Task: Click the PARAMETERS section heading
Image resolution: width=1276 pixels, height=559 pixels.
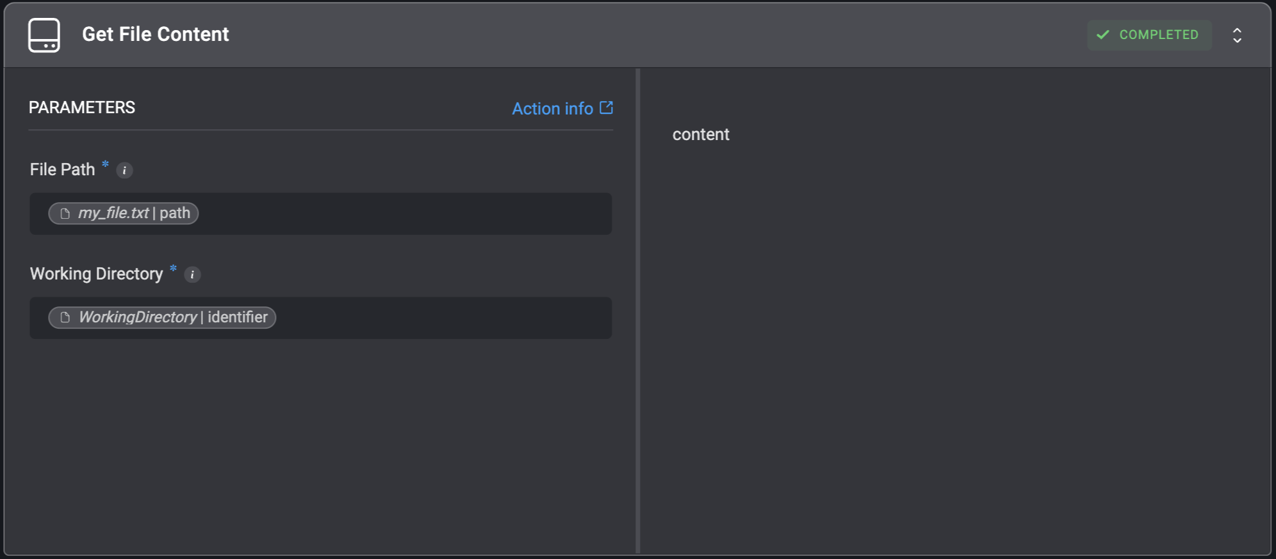Action: [82, 107]
